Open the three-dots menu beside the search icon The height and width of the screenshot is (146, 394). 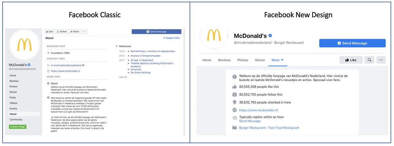[x=381, y=60]
